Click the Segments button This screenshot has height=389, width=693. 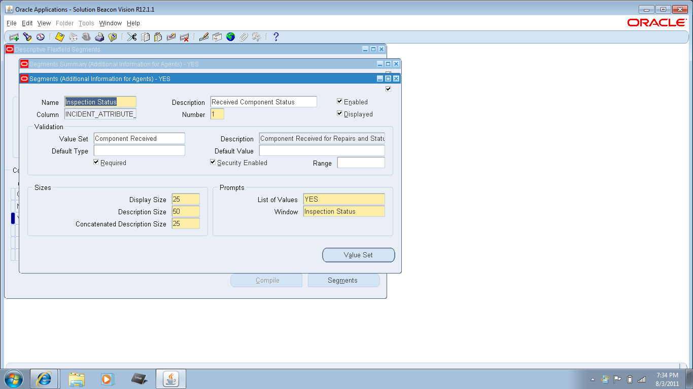click(343, 281)
